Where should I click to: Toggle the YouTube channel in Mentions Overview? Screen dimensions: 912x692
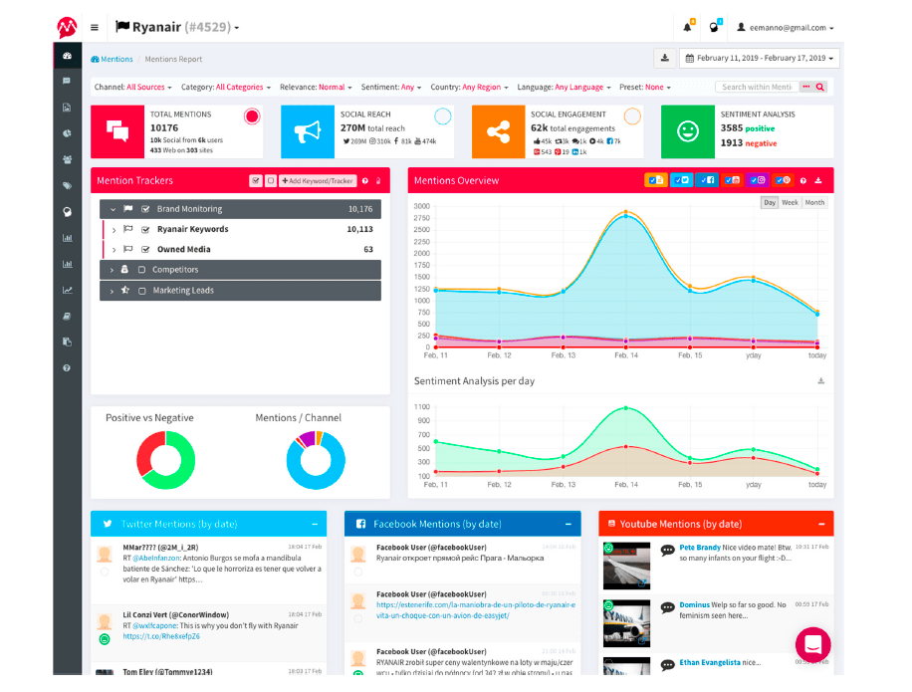pos(732,180)
